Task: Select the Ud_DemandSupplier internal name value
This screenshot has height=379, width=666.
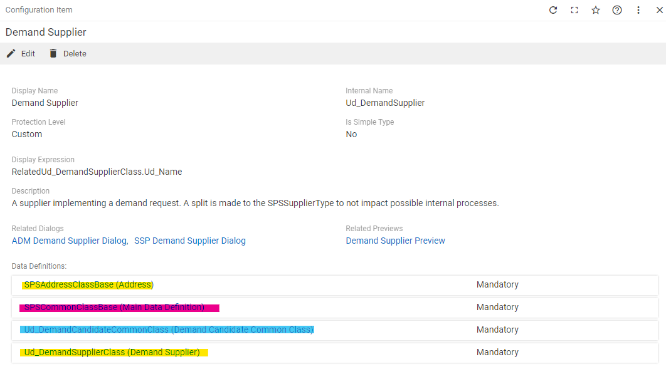Action: click(385, 103)
